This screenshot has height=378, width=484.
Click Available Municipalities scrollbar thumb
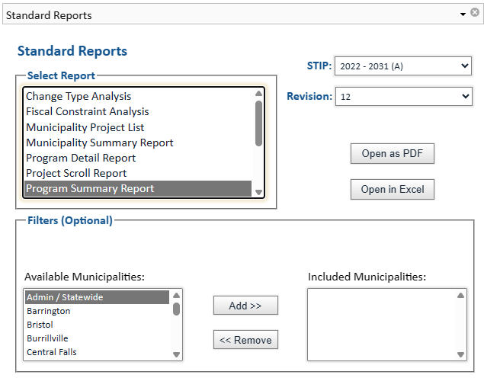(x=177, y=309)
